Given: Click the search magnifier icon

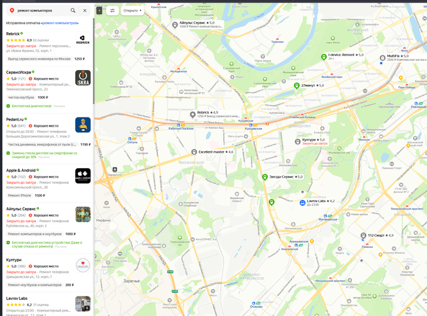Looking at the screenshot, I should pyautogui.click(x=73, y=10).
